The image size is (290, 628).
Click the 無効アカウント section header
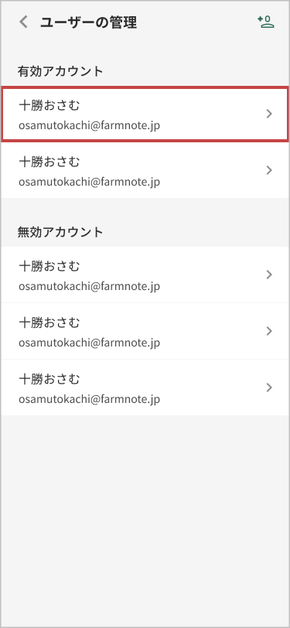click(60, 232)
